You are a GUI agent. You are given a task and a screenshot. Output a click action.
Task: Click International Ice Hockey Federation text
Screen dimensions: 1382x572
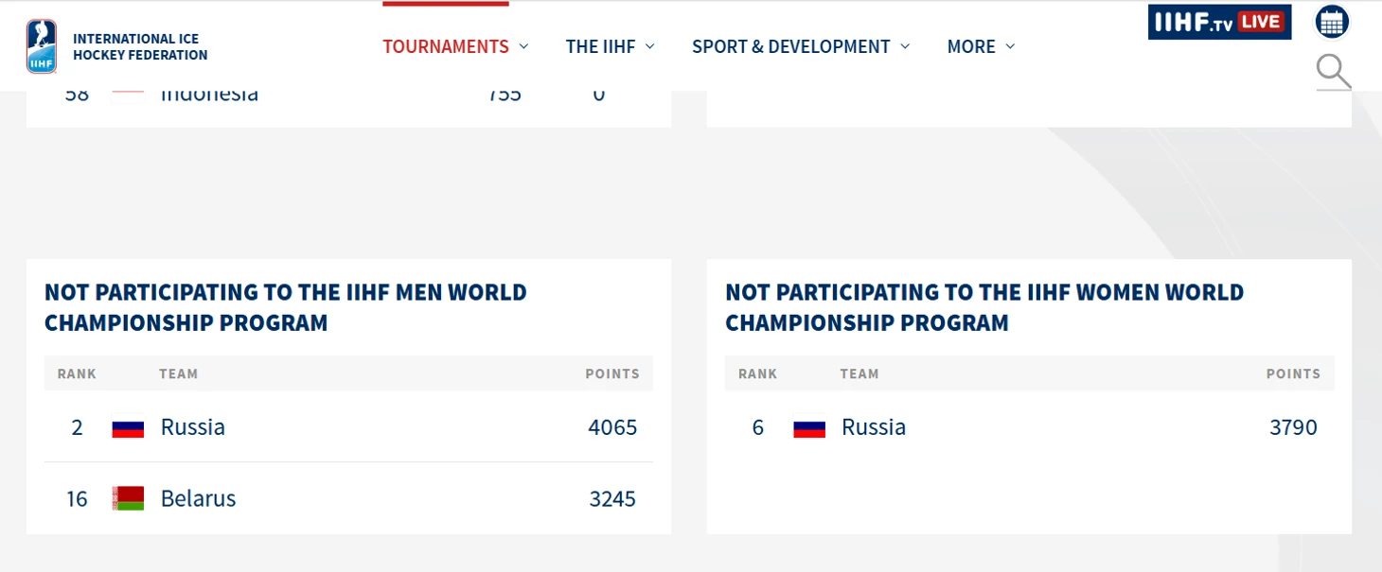coord(140,47)
